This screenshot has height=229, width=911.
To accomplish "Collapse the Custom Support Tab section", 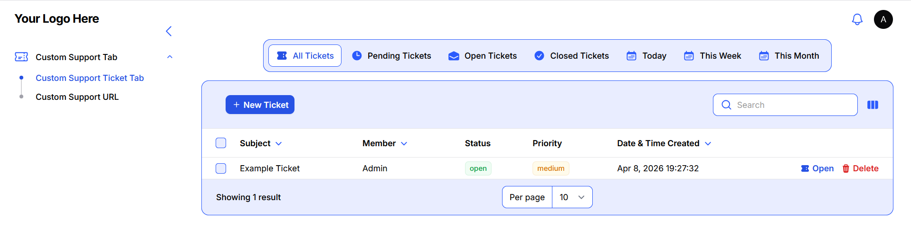I will [x=170, y=57].
